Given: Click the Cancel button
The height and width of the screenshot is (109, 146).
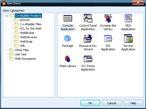Looking at the screenshot, I should [x=112, y=103].
